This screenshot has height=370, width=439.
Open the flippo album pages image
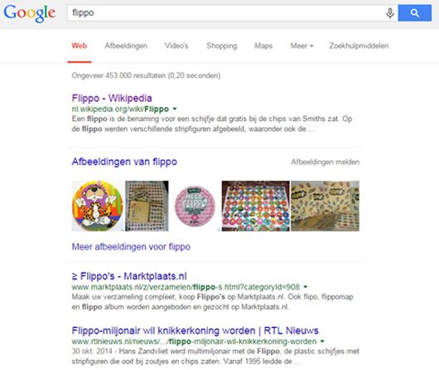tap(147, 206)
